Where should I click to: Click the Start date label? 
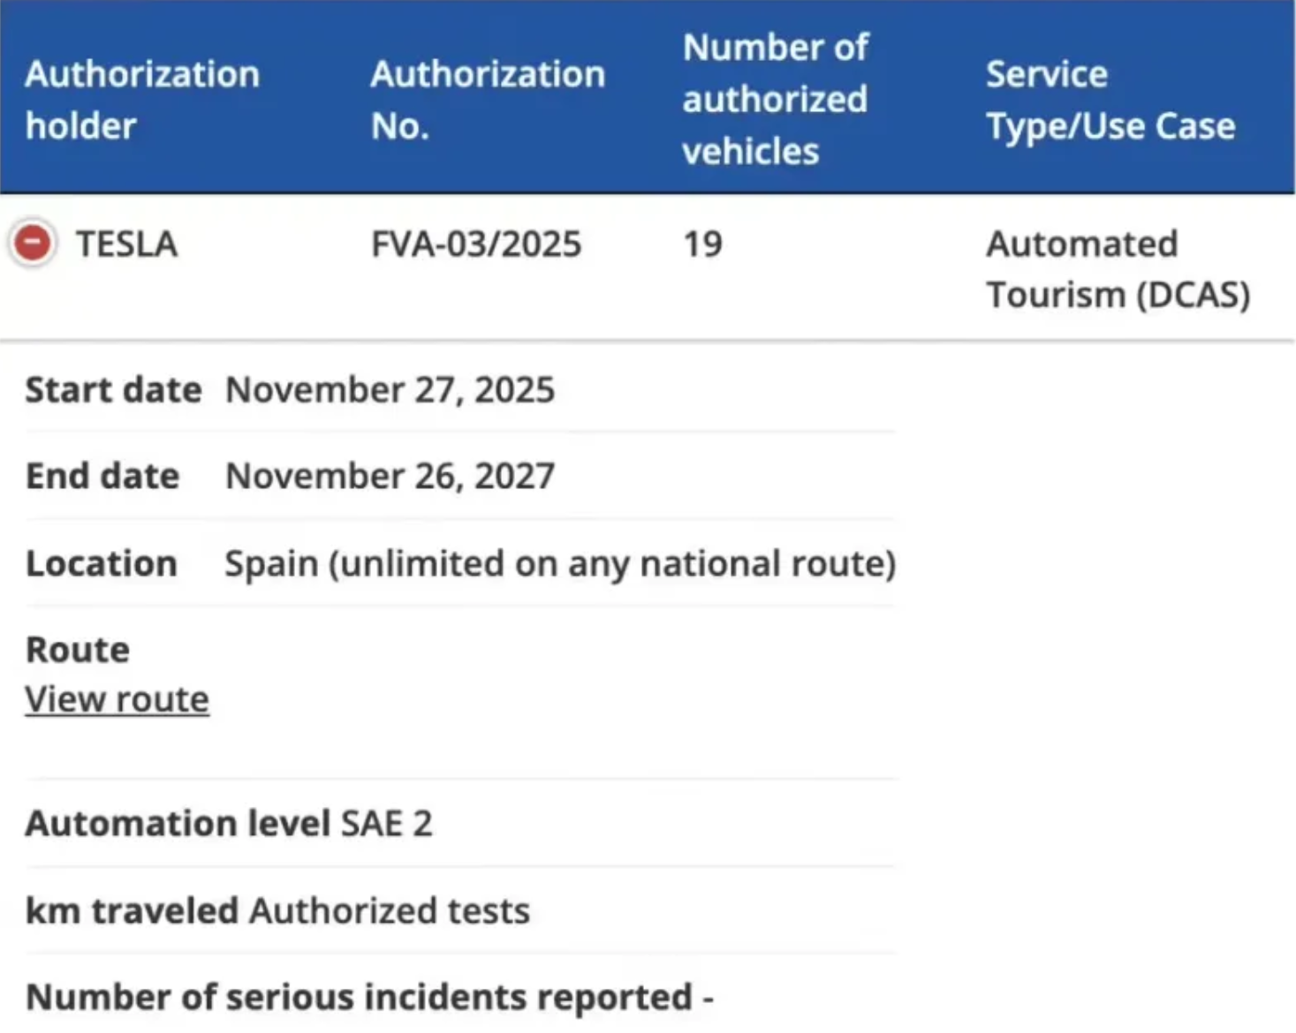[x=113, y=389]
